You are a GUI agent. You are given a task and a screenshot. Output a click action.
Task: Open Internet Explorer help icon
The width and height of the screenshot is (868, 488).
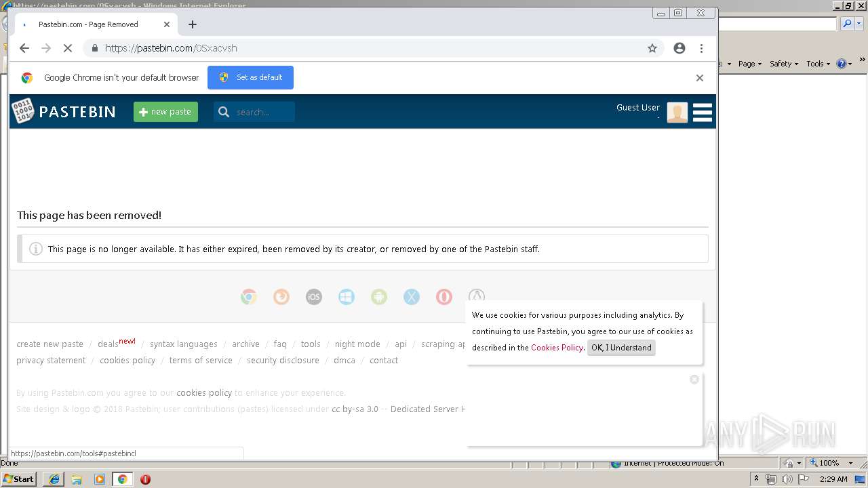click(842, 64)
